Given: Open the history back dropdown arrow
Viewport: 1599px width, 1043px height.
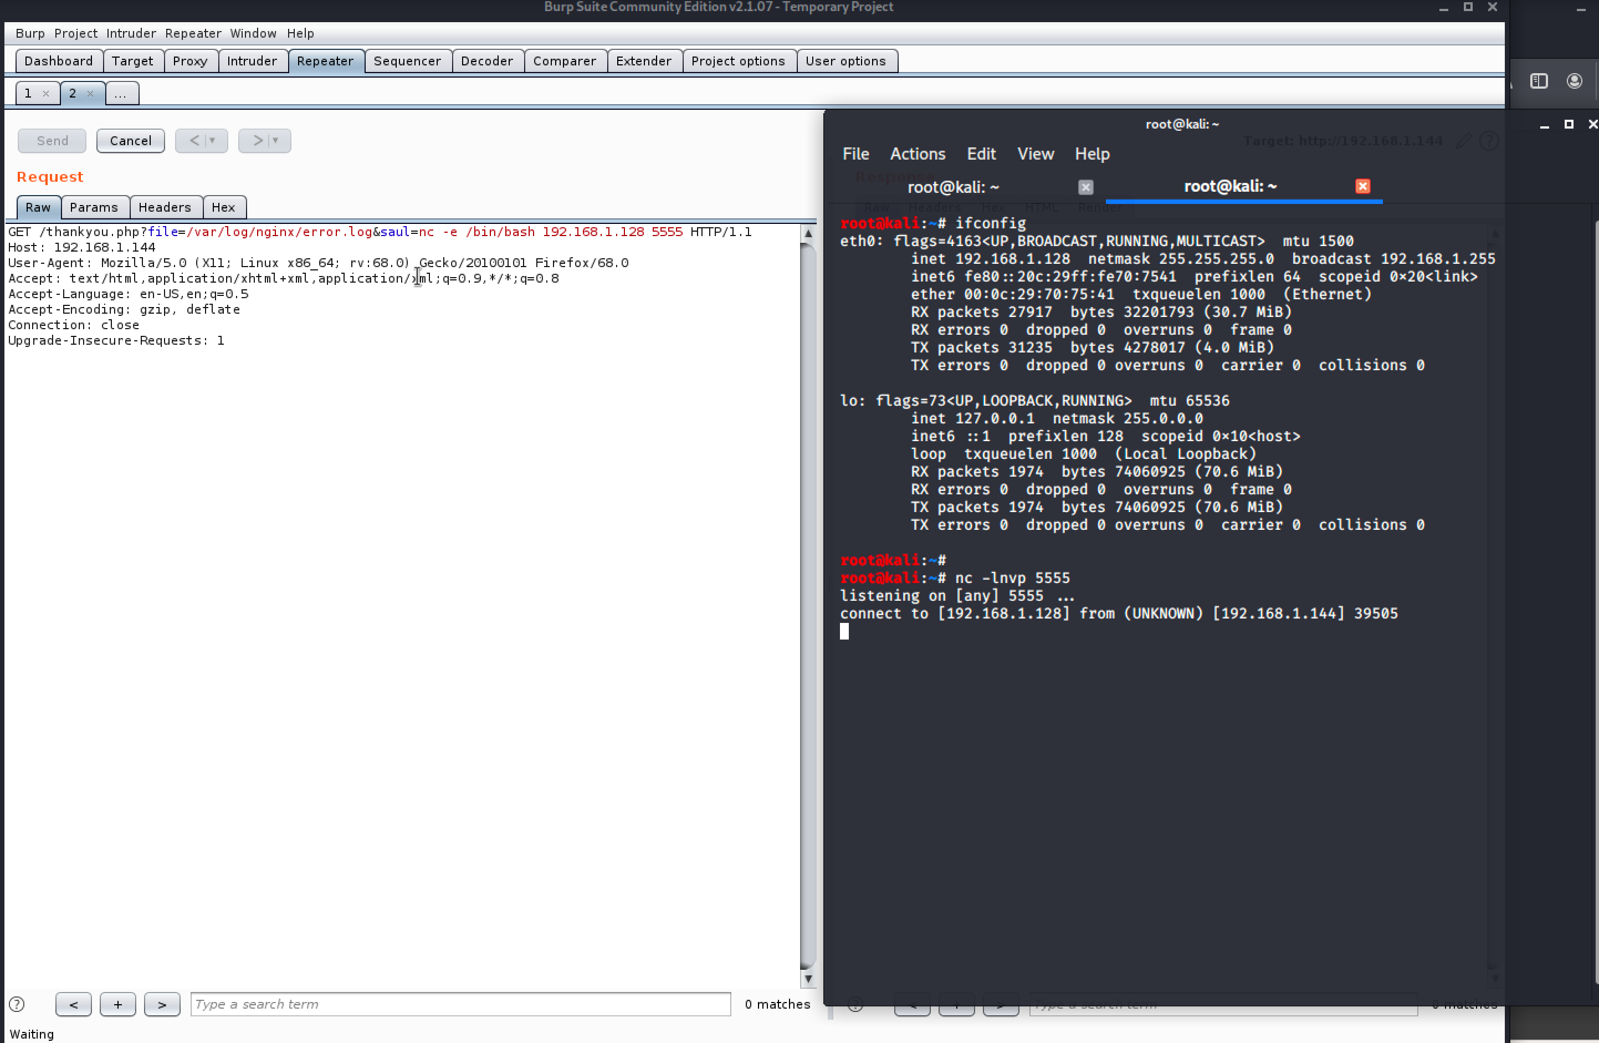Looking at the screenshot, I should pos(212,140).
